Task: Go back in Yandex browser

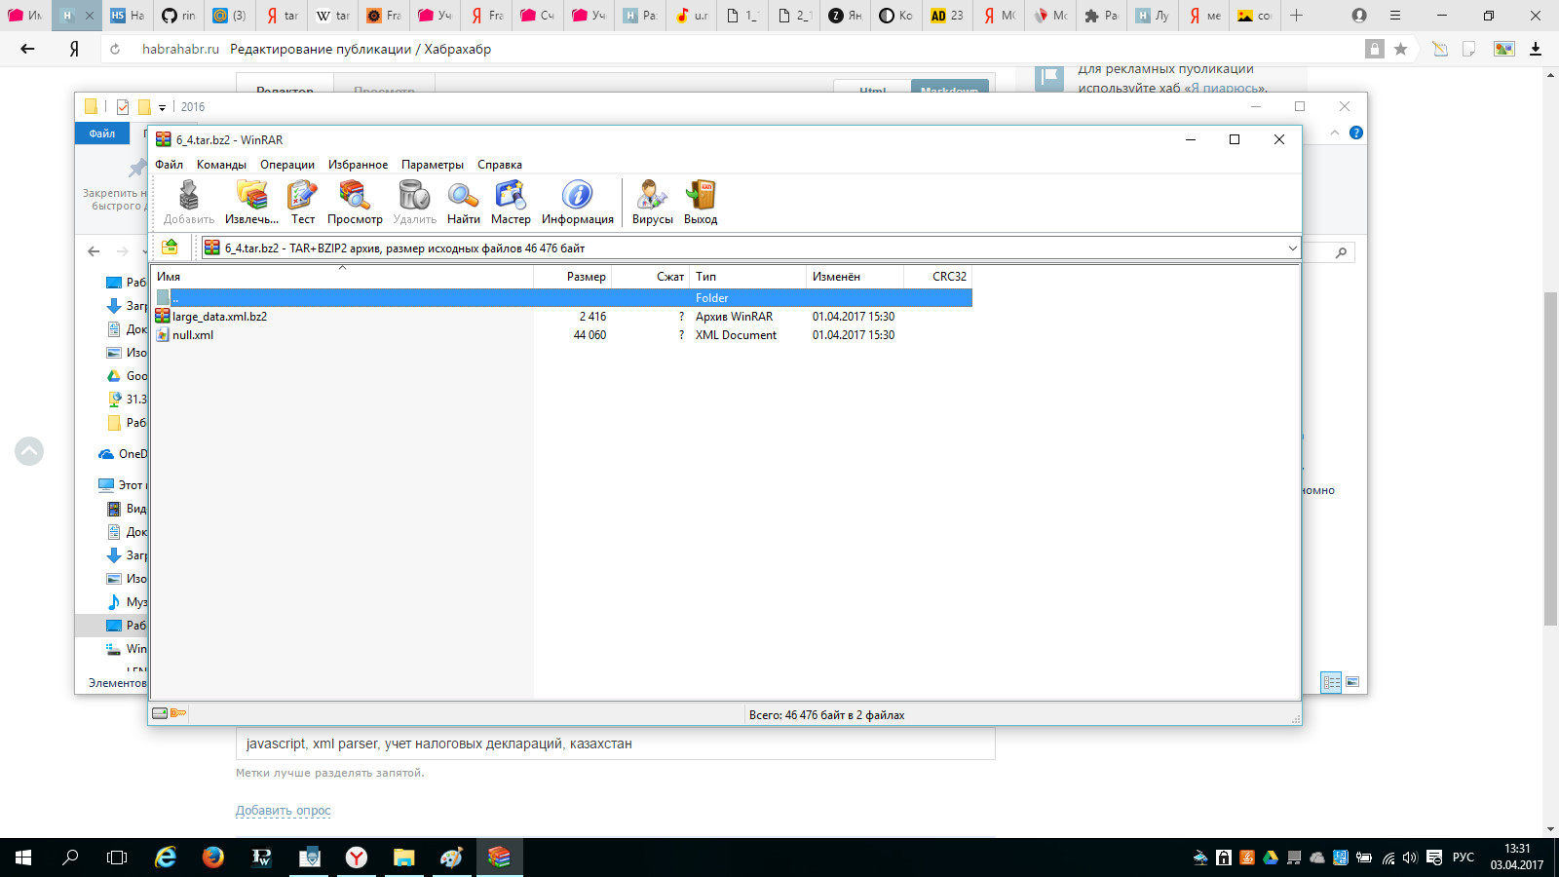Action: click(x=27, y=49)
